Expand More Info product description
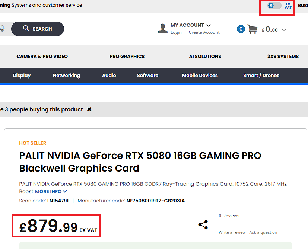The image size is (308, 249). pos(51,191)
